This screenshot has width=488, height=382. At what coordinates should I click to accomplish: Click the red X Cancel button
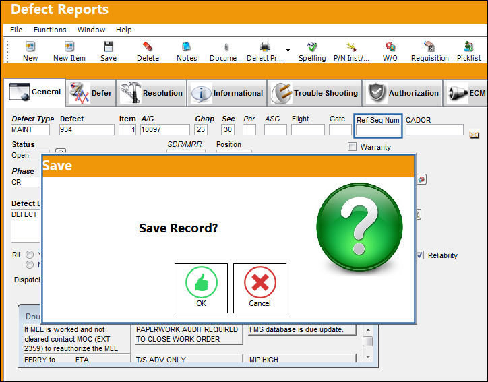point(260,288)
